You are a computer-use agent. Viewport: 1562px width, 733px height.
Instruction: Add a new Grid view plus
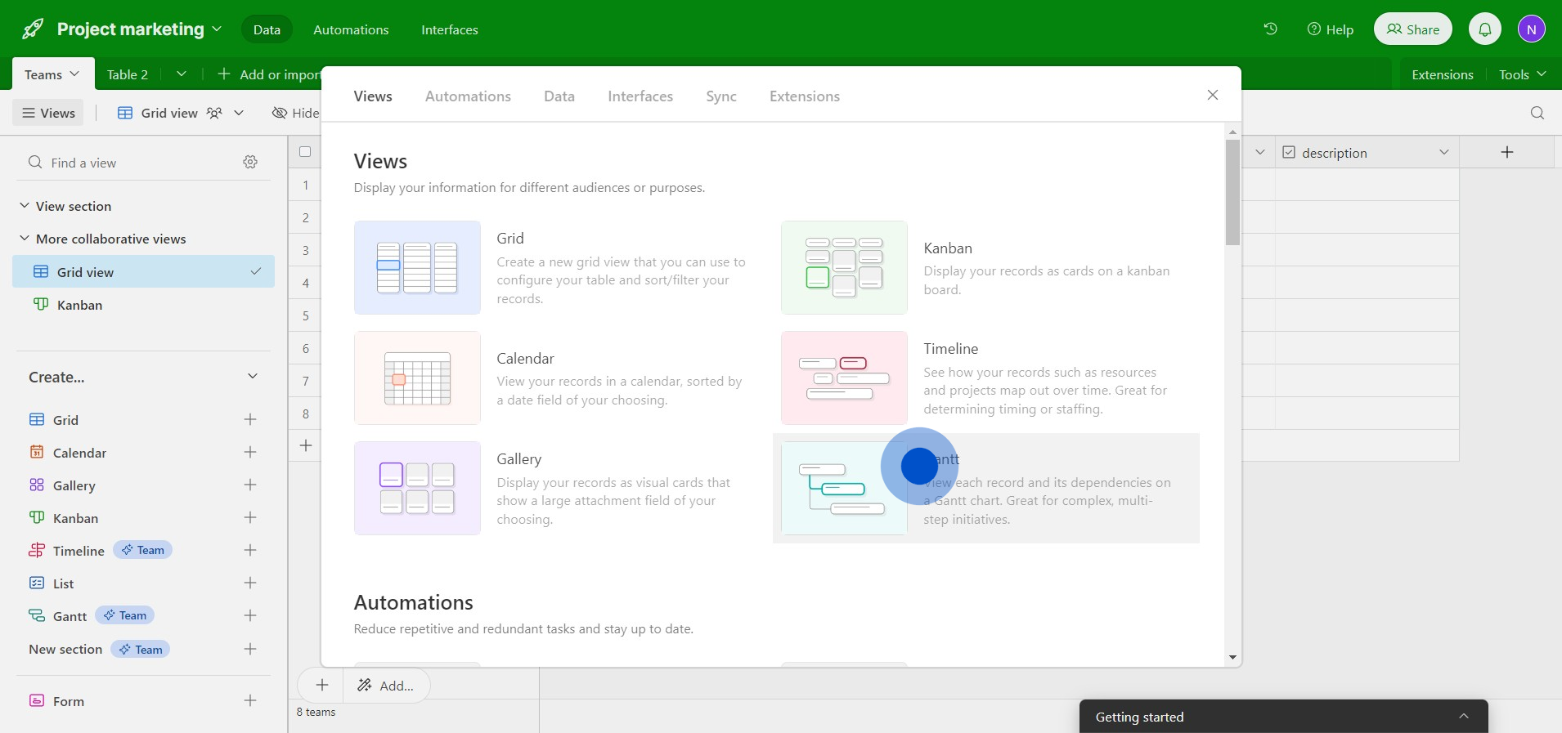click(250, 419)
